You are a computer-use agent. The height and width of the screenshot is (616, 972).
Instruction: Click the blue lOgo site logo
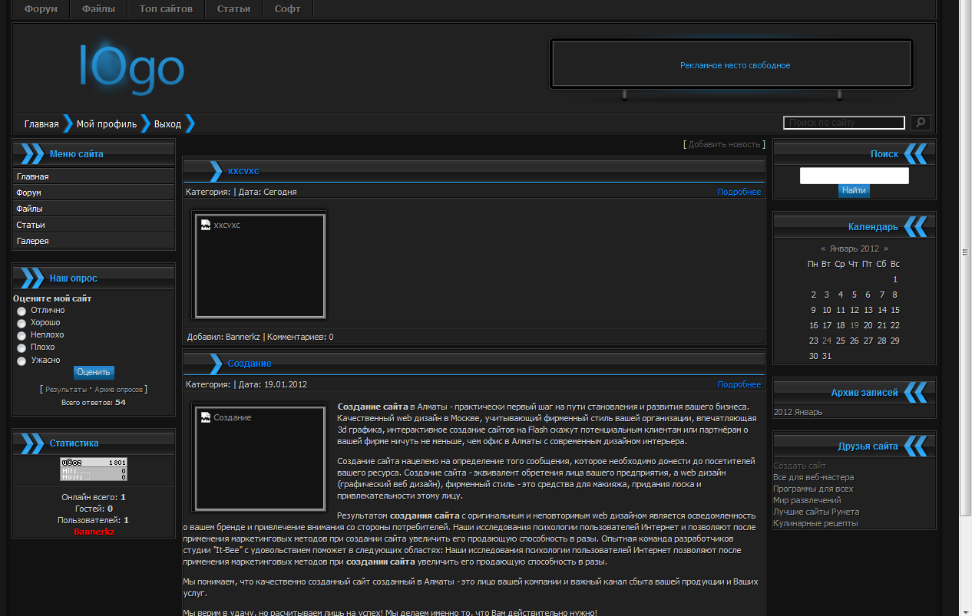click(x=131, y=68)
